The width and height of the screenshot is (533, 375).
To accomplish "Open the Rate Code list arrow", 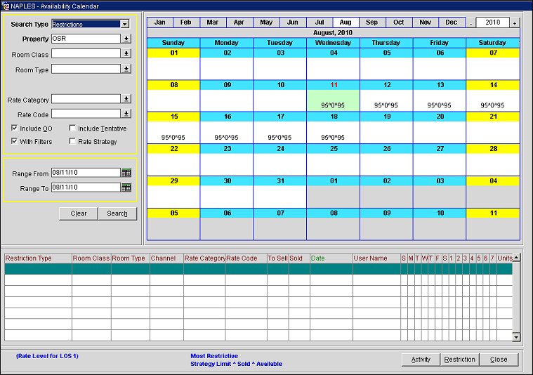I will [x=126, y=114].
